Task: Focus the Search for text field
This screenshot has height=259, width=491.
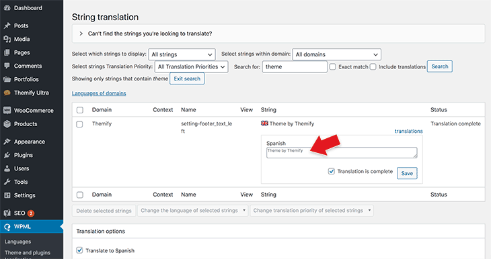Action: [x=295, y=66]
